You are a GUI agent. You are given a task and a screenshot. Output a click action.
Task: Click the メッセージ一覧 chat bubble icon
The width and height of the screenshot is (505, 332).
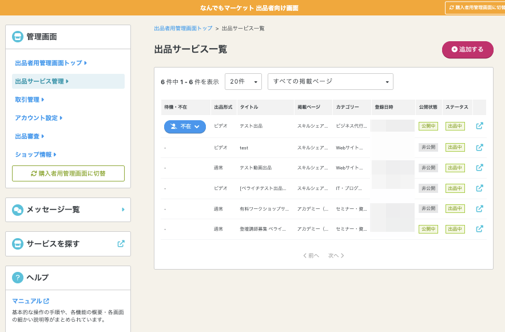coord(18,210)
